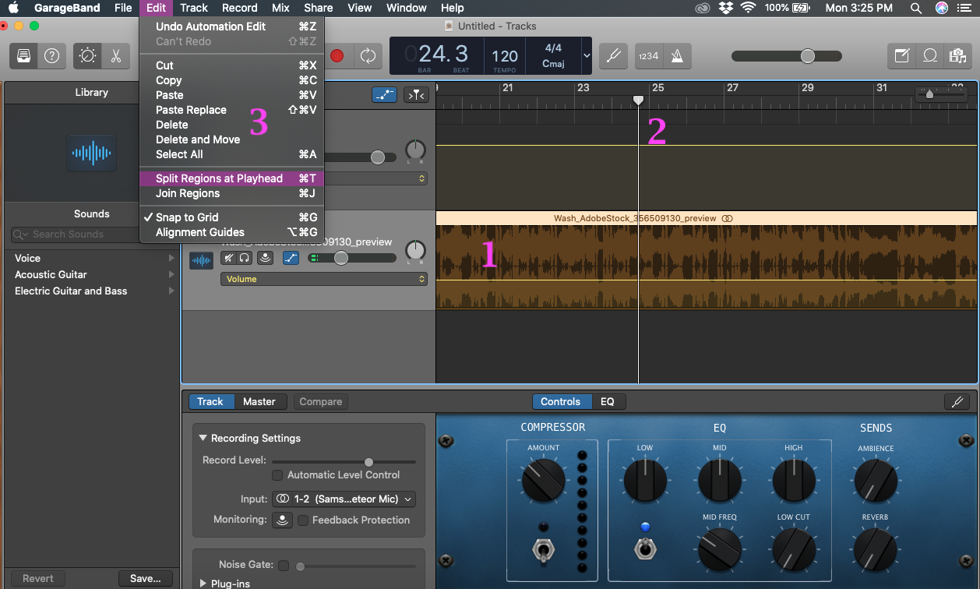Open the Library button in toolbar
This screenshot has width=980, height=589.
[x=24, y=56]
